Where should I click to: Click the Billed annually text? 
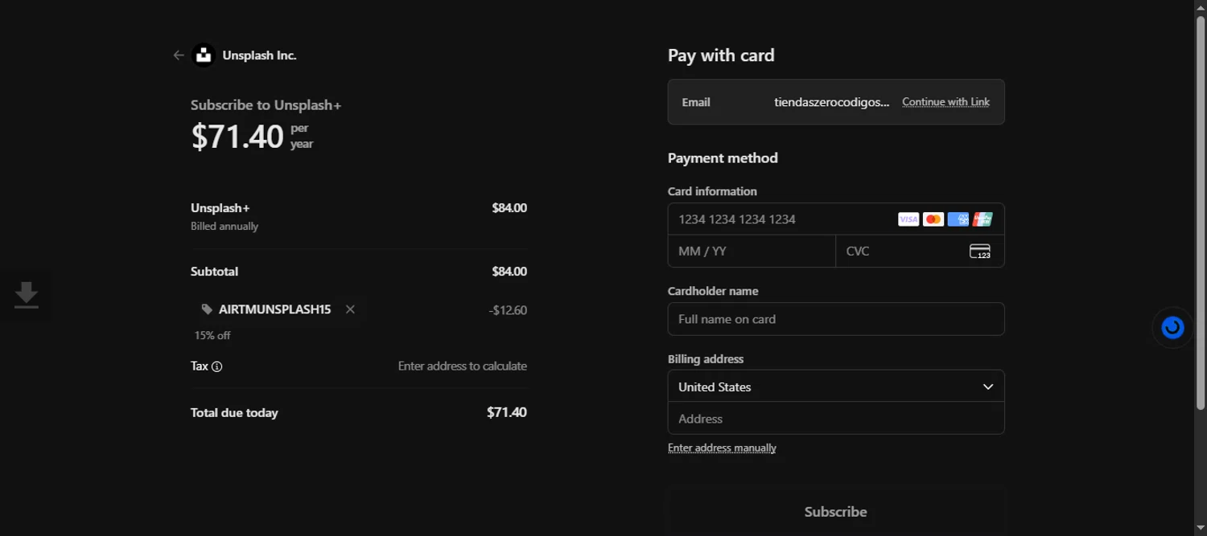click(225, 227)
